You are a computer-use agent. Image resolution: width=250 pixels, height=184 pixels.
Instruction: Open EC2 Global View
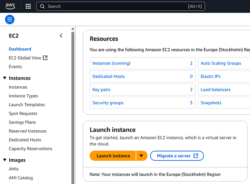25,58
